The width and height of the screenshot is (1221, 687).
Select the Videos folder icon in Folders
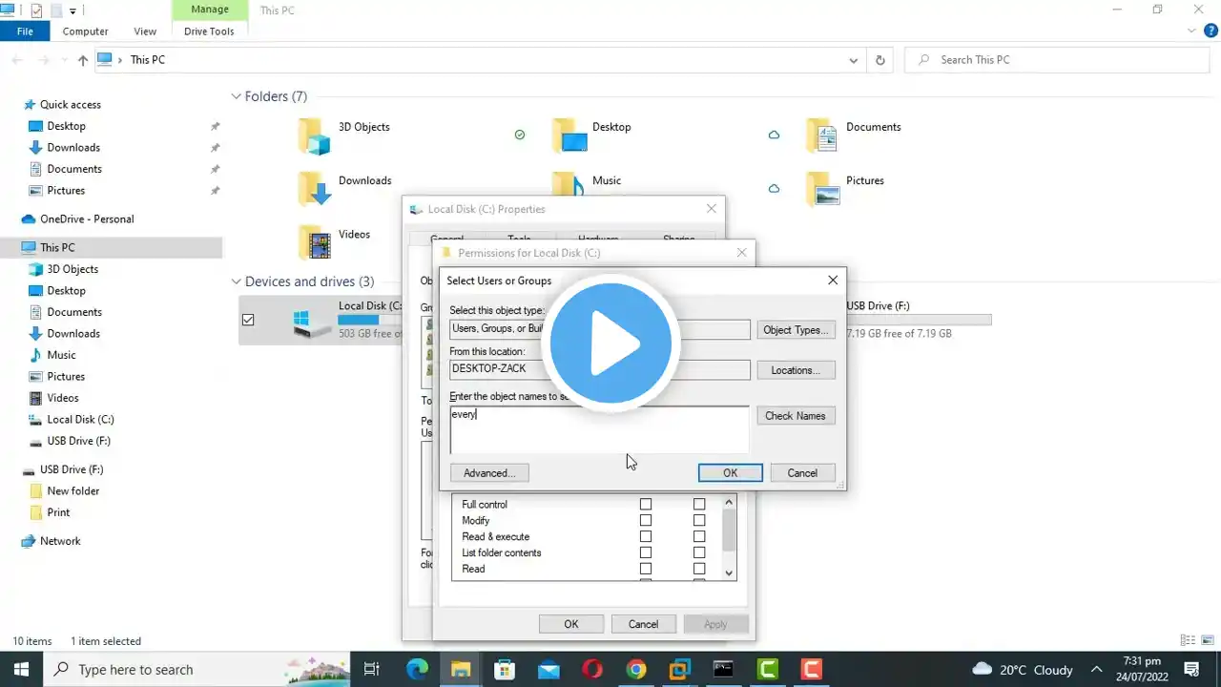(x=314, y=243)
